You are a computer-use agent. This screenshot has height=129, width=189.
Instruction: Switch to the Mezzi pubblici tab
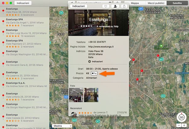coord(156,3)
